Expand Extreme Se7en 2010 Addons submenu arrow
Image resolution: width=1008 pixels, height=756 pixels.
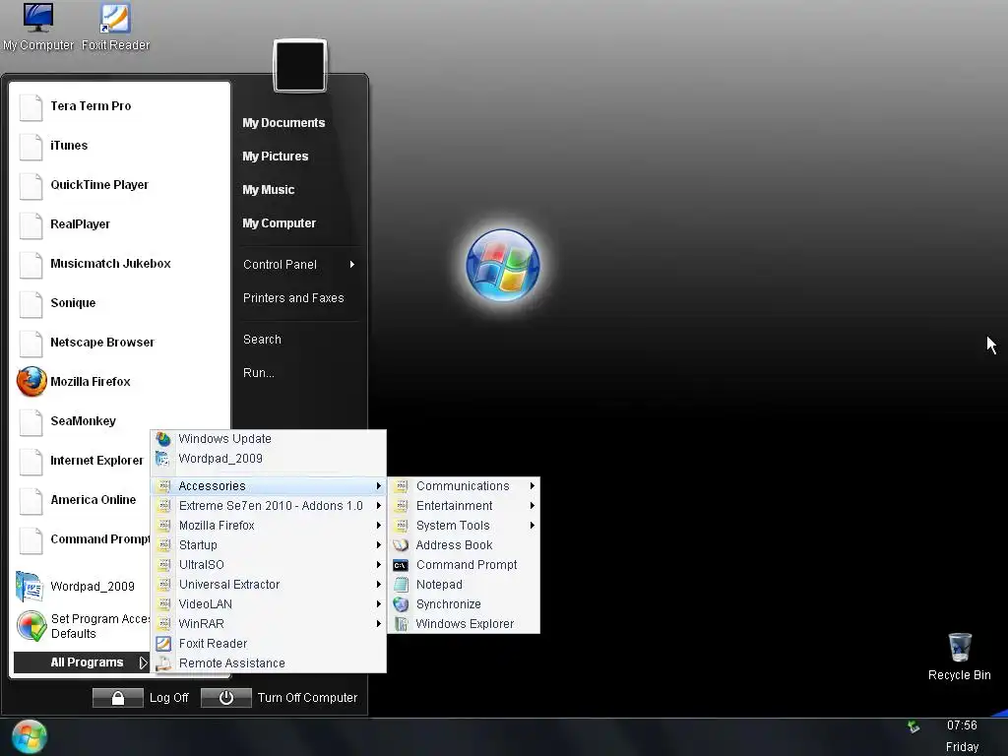[x=379, y=506]
